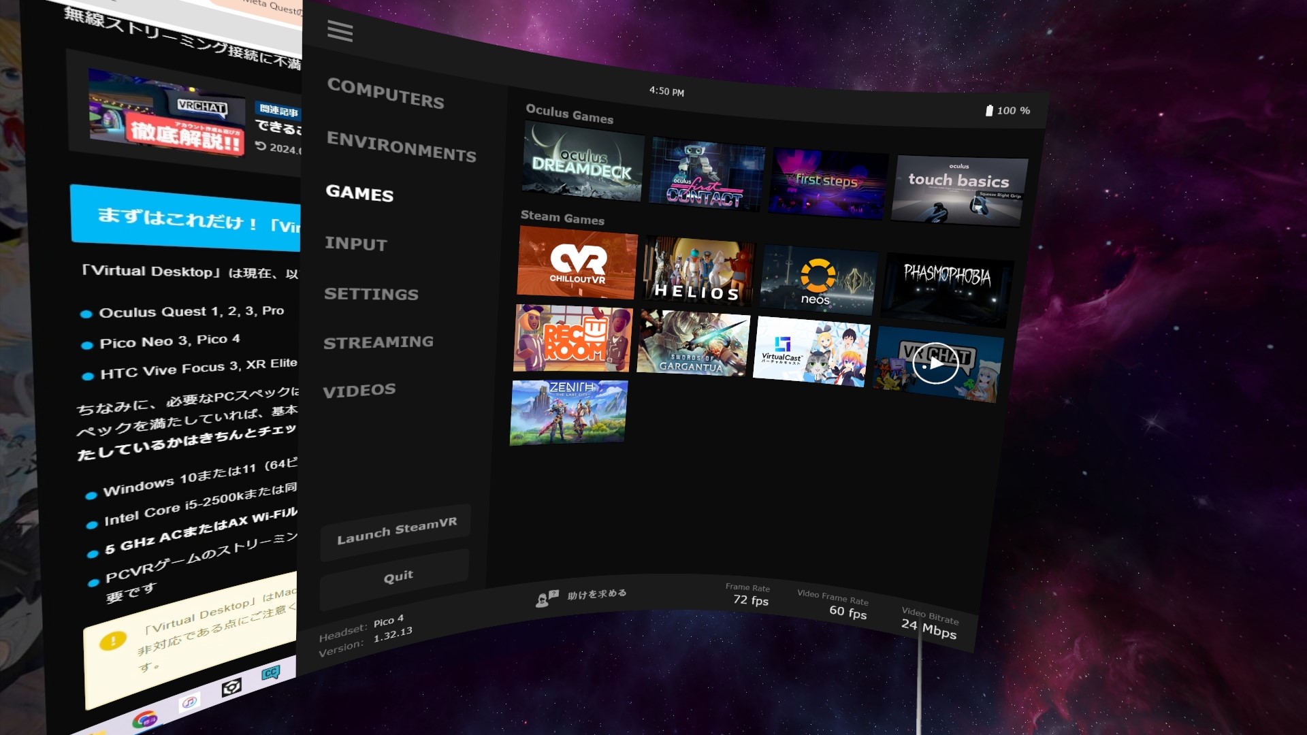Screen dimensions: 1307x735
Task: Select INPUT from the sidebar
Action: point(357,244)
